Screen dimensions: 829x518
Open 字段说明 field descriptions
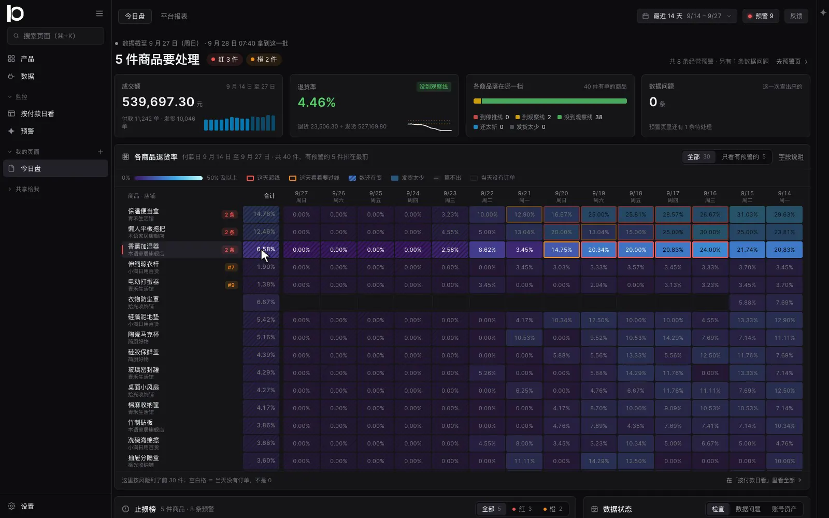click(x=791, y=156)
